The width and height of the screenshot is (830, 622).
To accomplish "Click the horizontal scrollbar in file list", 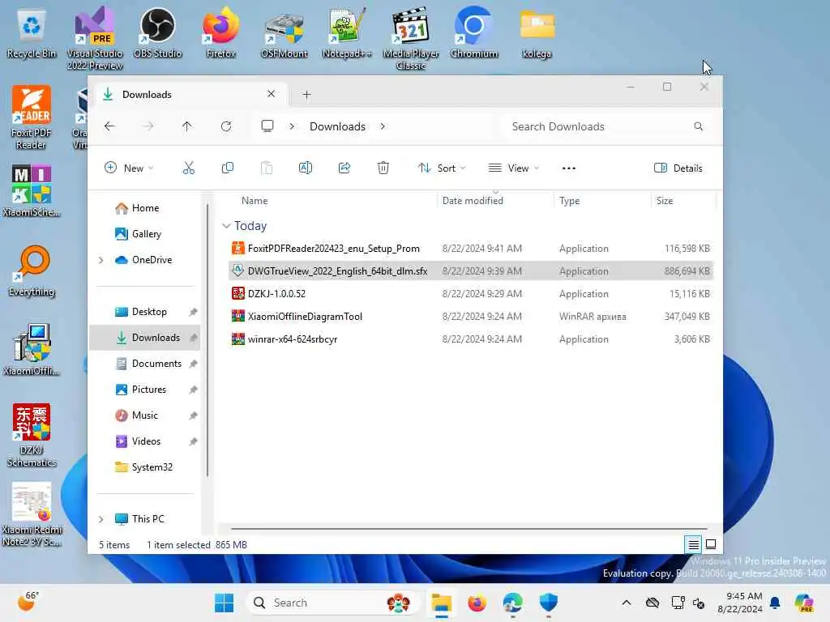I will tap(469, 528).
